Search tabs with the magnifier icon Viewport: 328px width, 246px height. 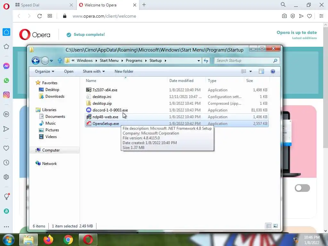point(283,4)
